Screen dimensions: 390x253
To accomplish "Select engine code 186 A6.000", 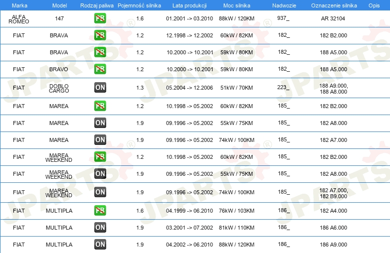I will 333,228.
